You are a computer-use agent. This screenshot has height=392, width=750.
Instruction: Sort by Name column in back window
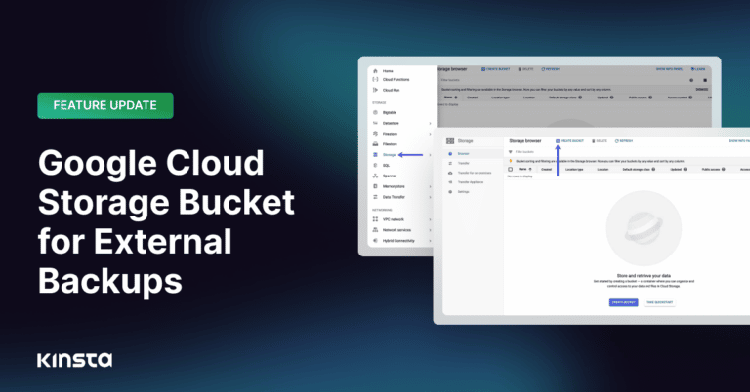[x=450, y=98]
